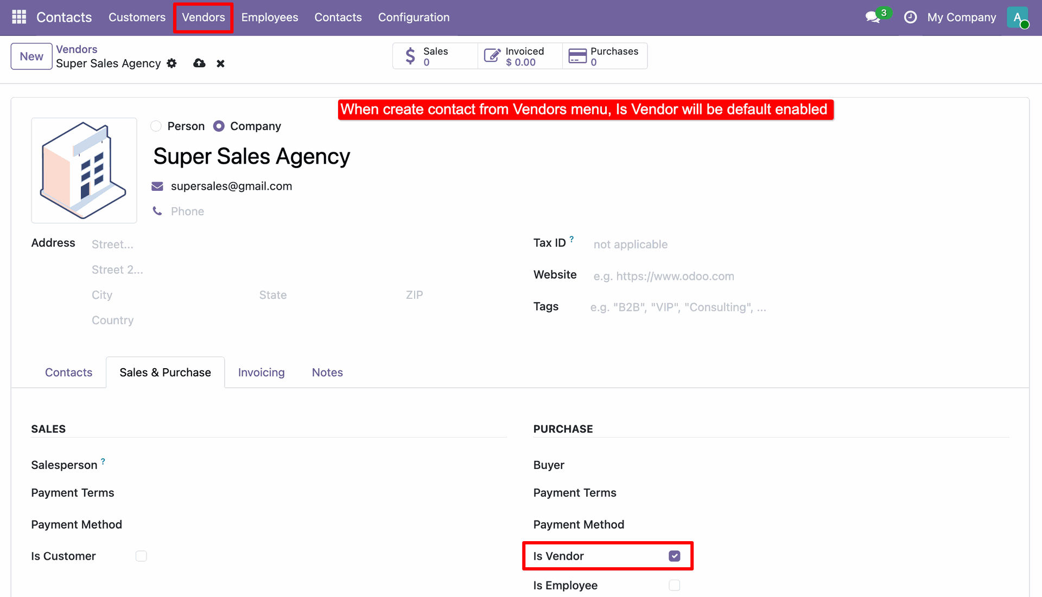Open the Employees menu
This screenshot has height=597, width=1042.
click(270, 17)
